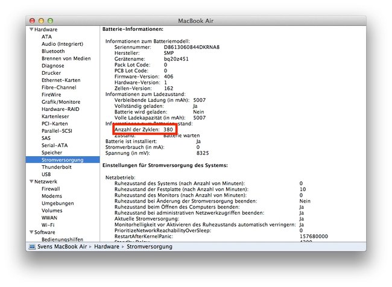Screen dimensions: 392x287
Task: Select Parallel-SCSI entry
Action: 57,131
